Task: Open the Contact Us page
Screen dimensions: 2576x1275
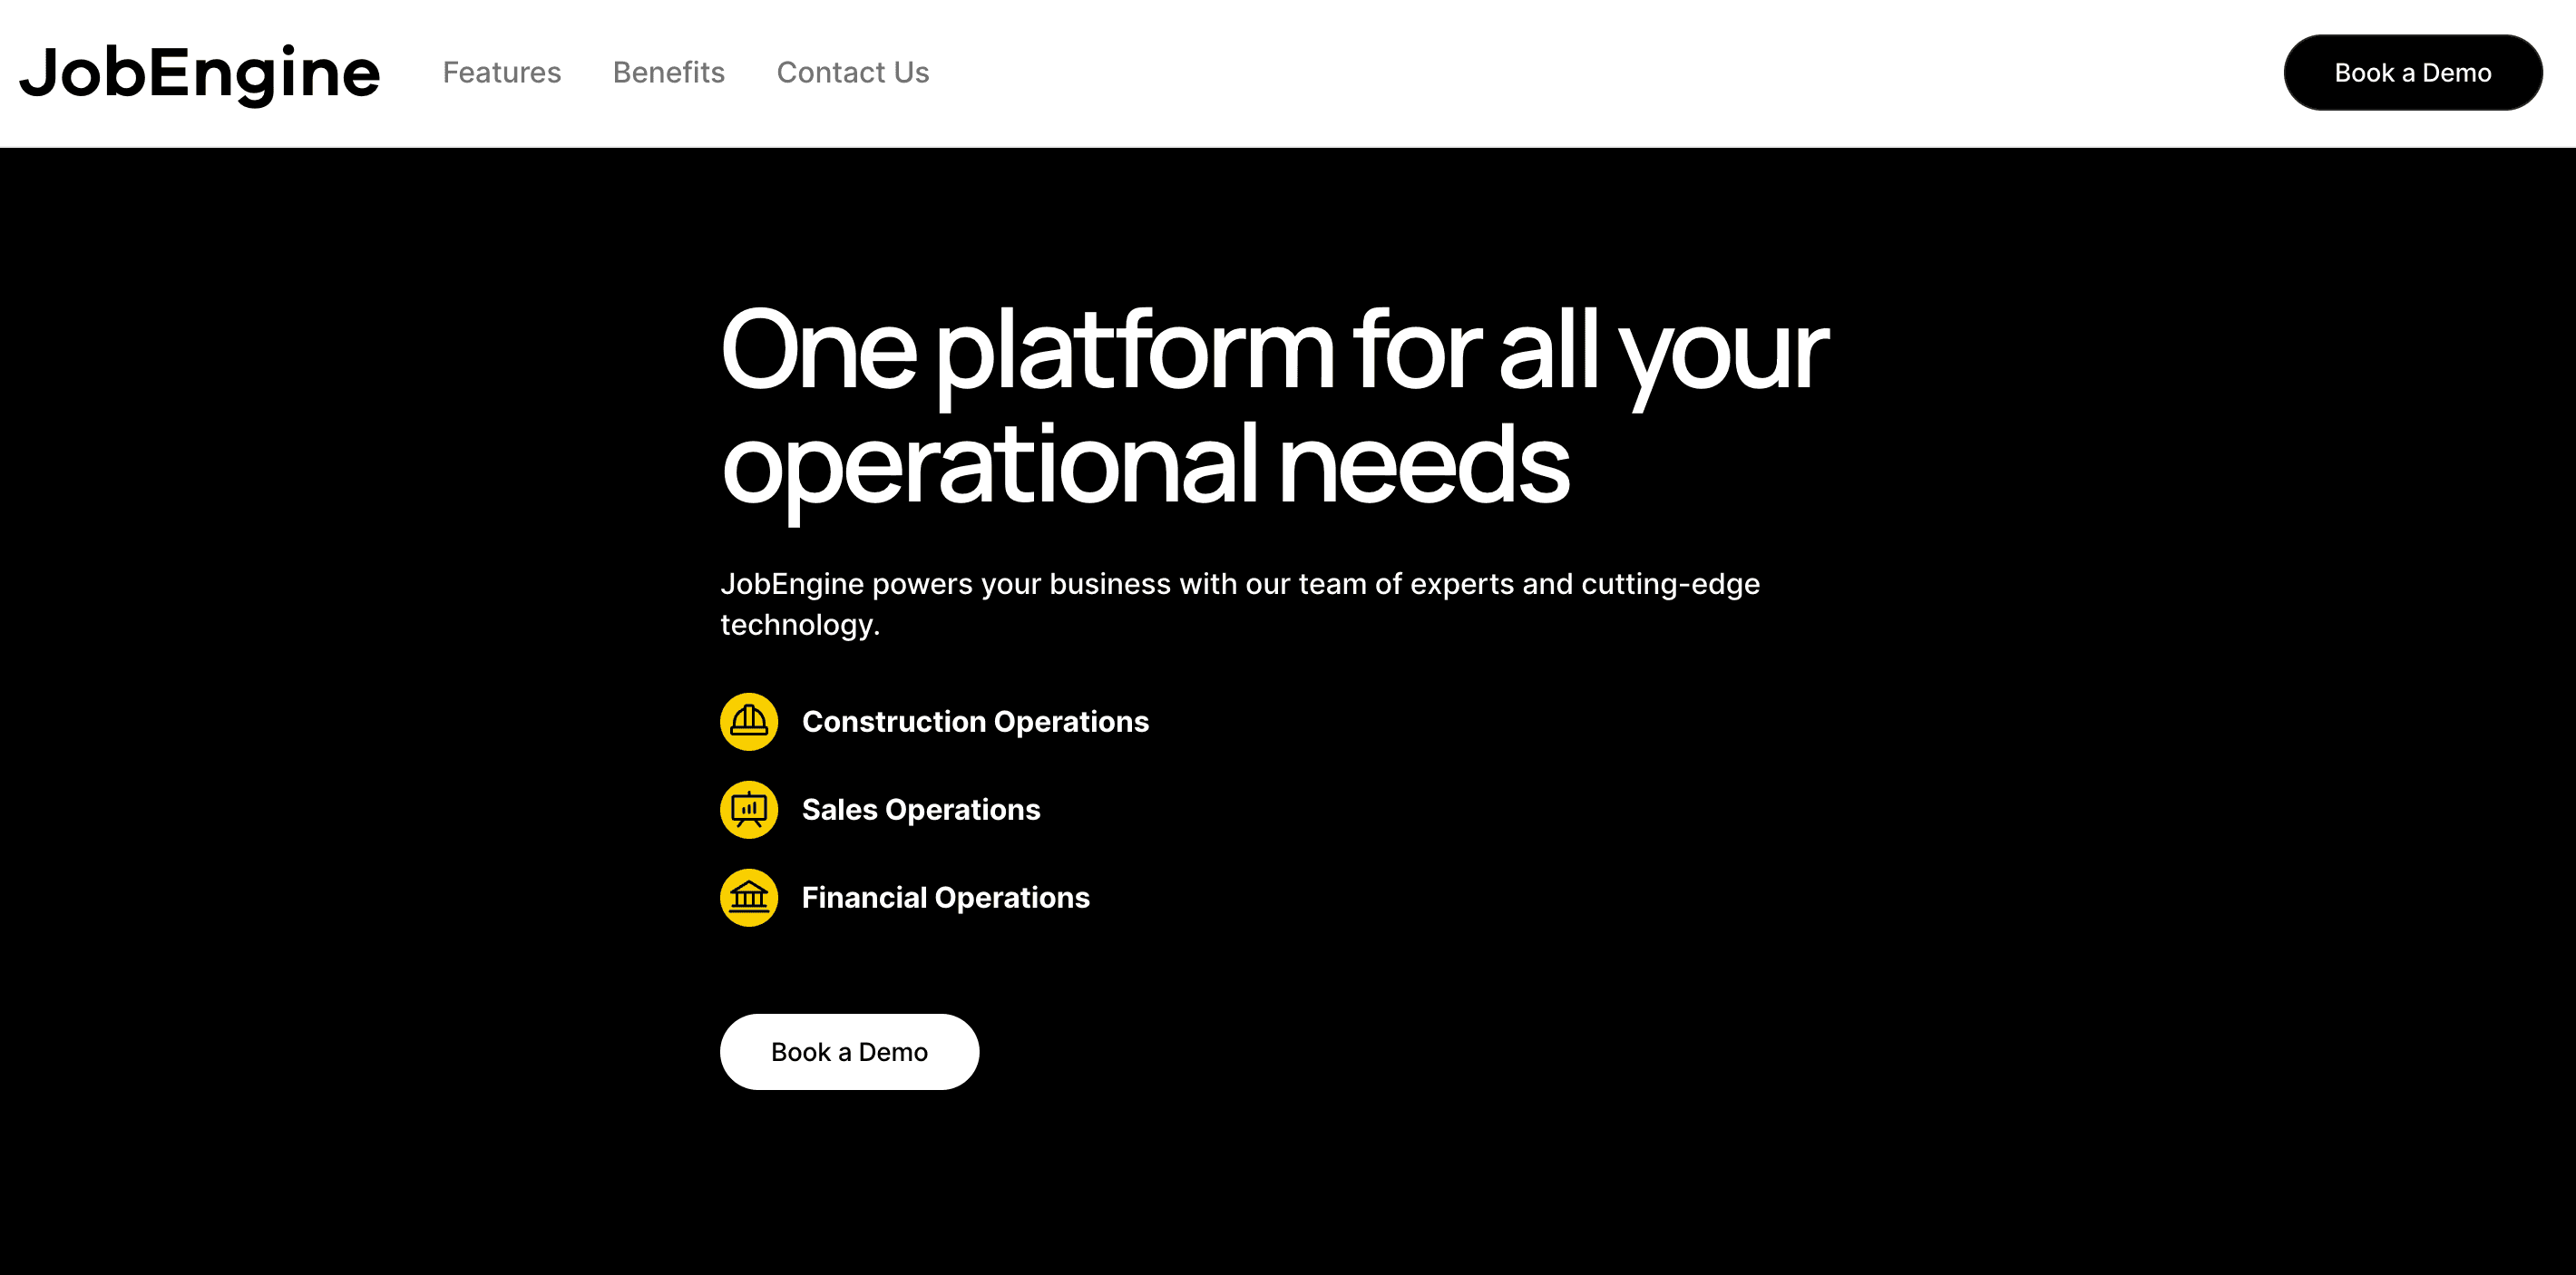Action: pos(852,72)
